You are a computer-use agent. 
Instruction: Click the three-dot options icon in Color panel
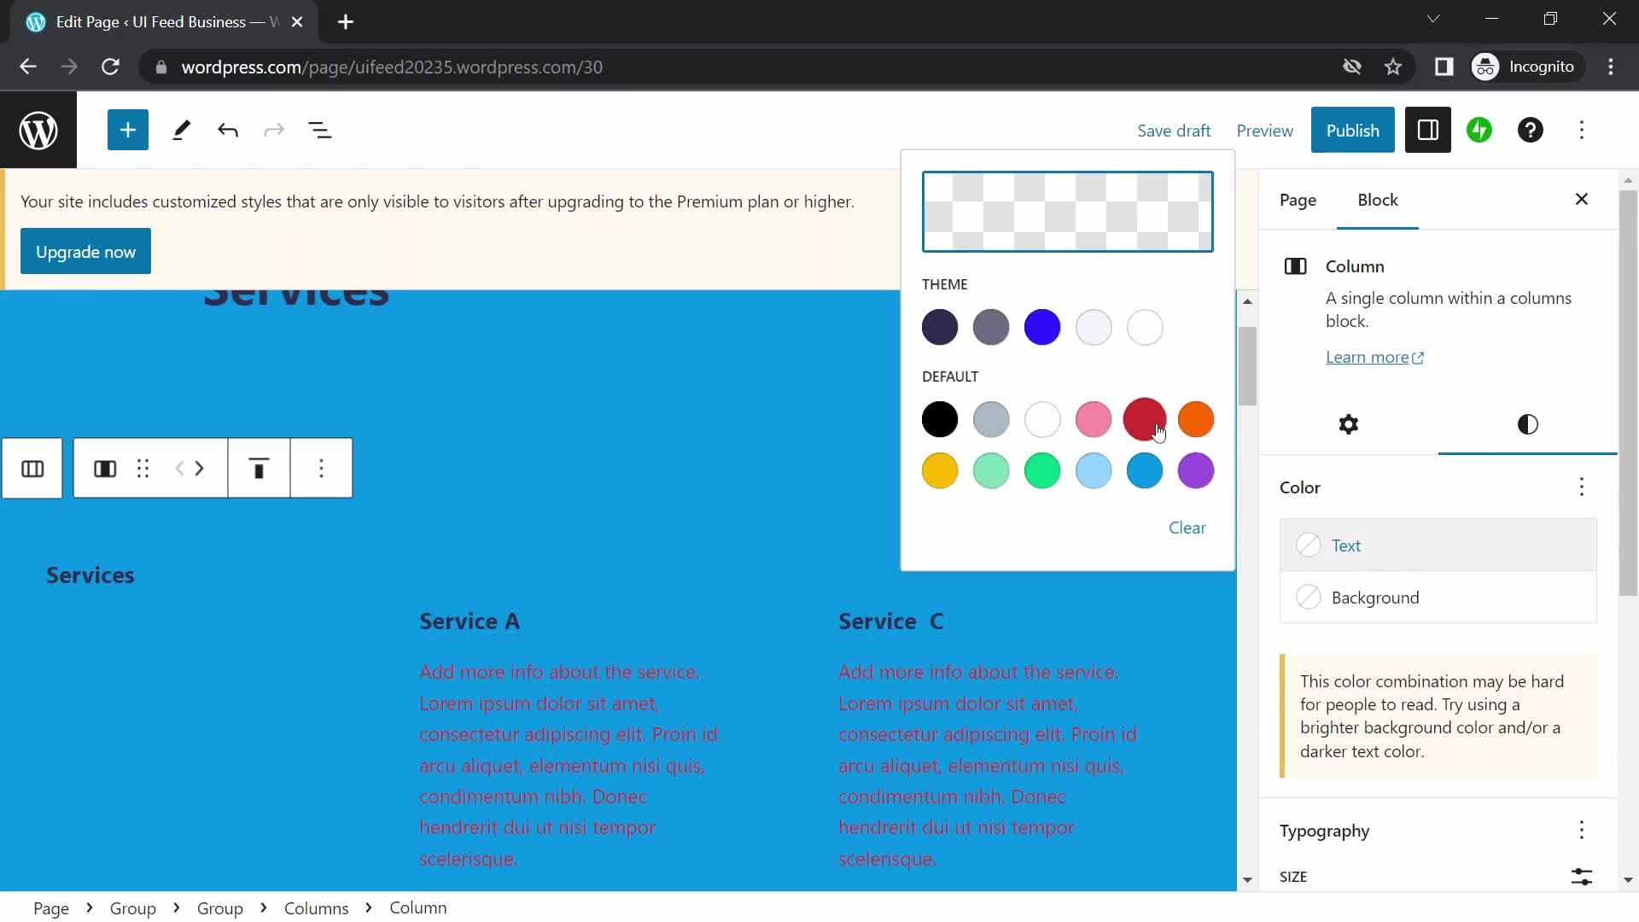(1582, 487)
